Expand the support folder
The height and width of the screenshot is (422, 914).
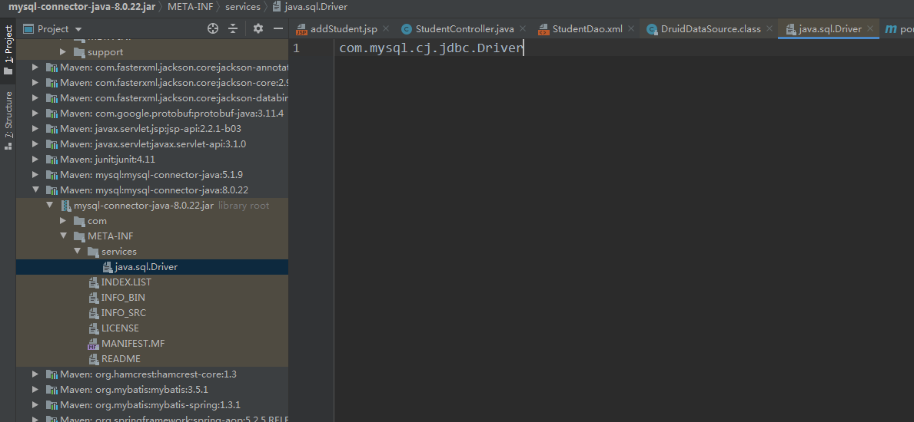click(63, 52)
